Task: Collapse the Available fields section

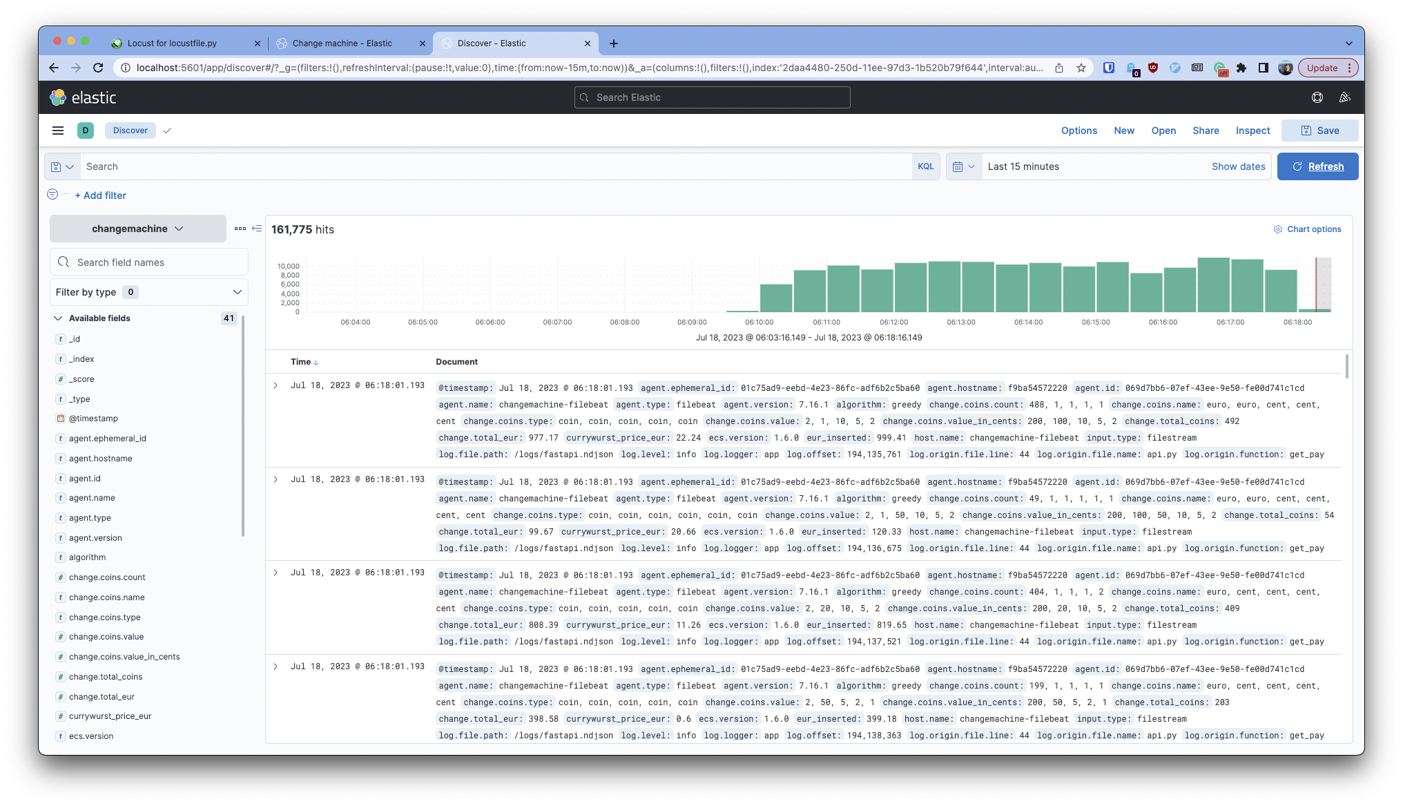Action: click(x=59, y=318)
